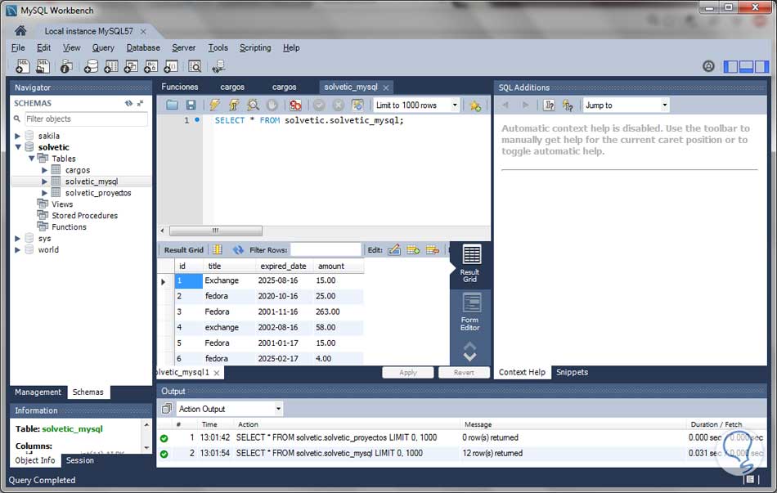Toggle automatic context help icon
Screen dimensions: 777x493
568,105
